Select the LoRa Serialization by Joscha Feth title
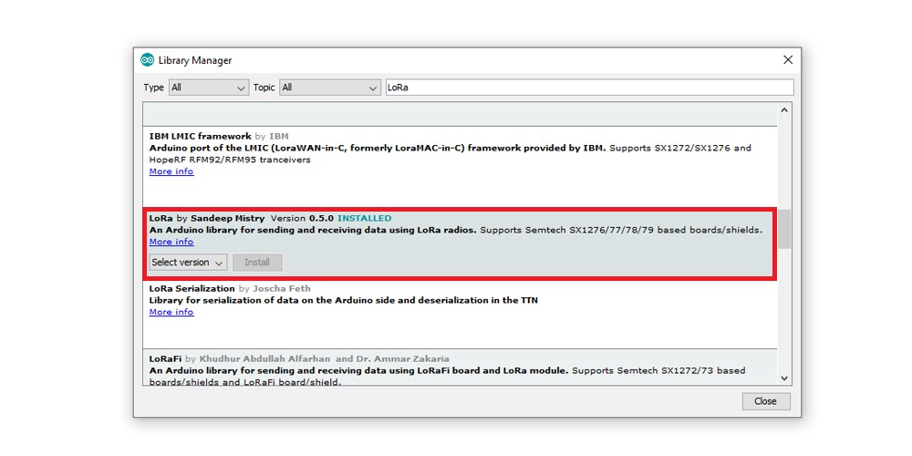Viewport: 912px width, 456px height. click(x=230, y=288)
